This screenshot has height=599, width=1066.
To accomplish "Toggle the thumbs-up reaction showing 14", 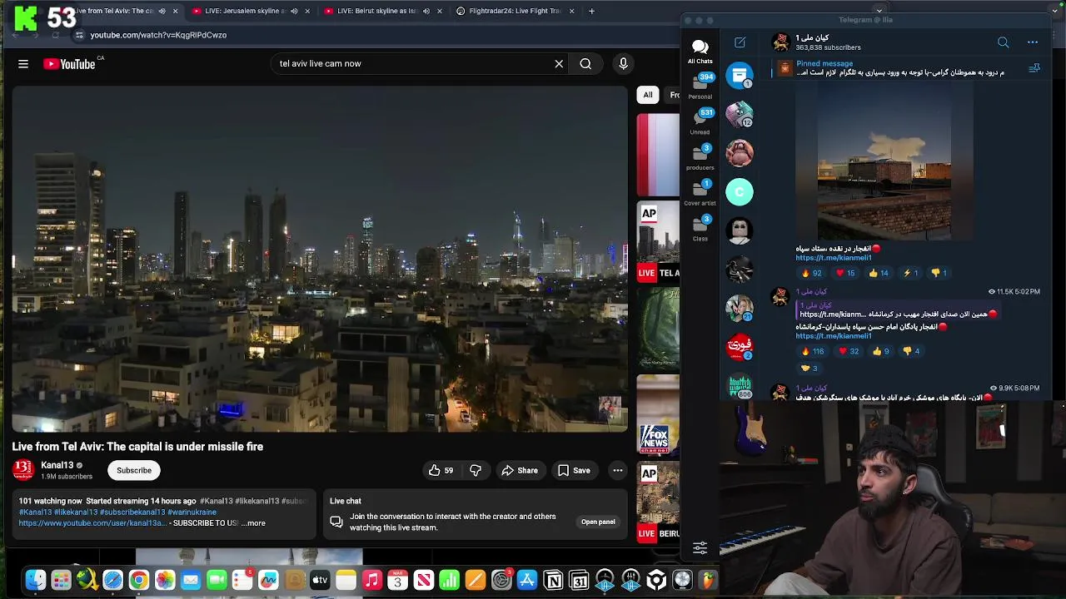I will click(879, 273).
